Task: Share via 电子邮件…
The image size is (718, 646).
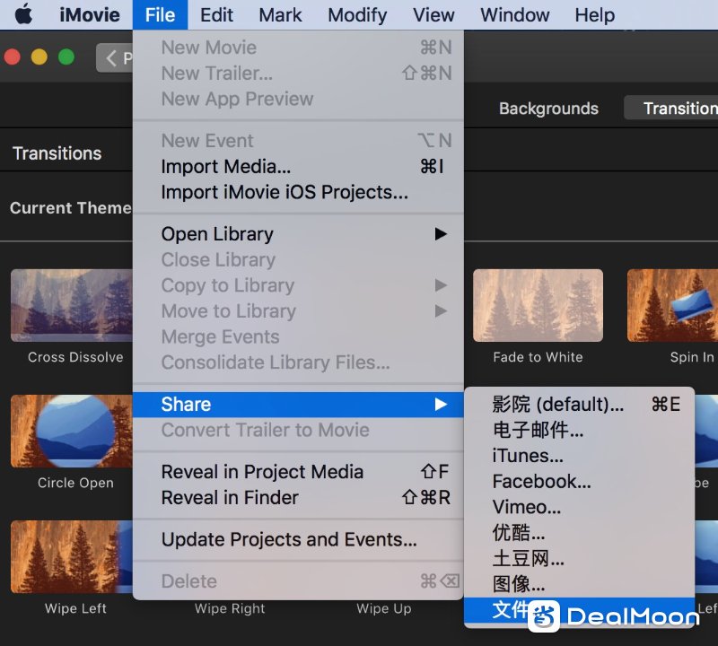Action: (579, 430)
